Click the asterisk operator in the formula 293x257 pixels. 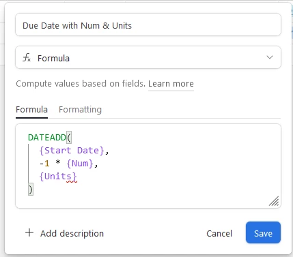coord(58,163)
